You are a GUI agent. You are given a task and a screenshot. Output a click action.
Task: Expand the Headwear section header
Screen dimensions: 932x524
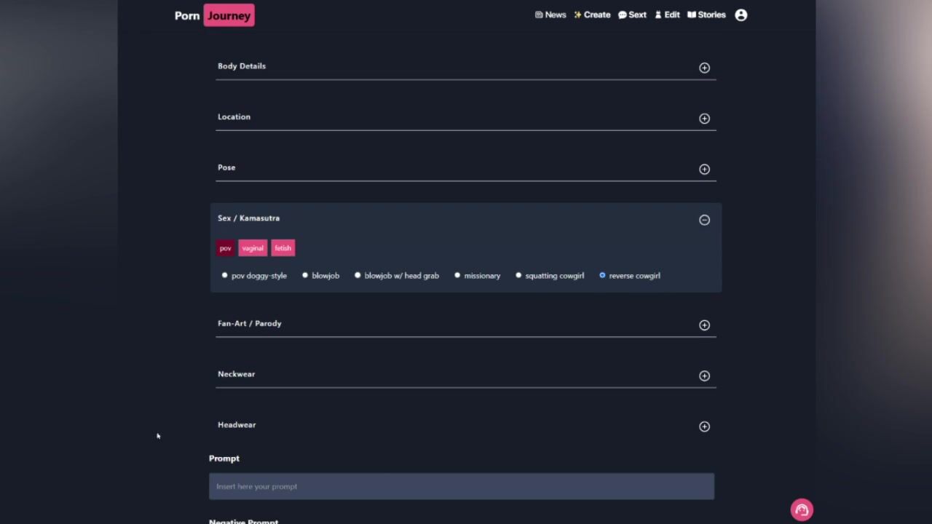[237, 425]
